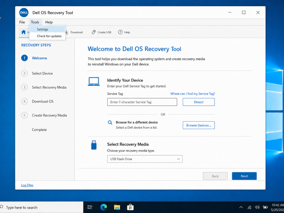Select the Select Recovery Media step label
The image size is (284, 213).
[x=49, y=87]
